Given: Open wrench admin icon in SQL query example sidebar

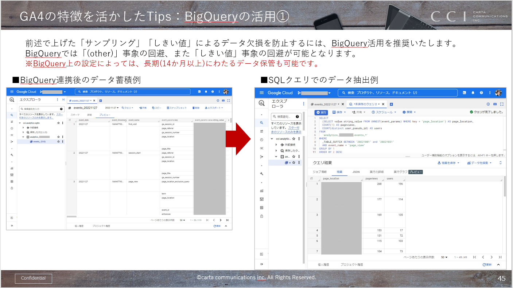Looking at the screenshot, I should (261, 174).
